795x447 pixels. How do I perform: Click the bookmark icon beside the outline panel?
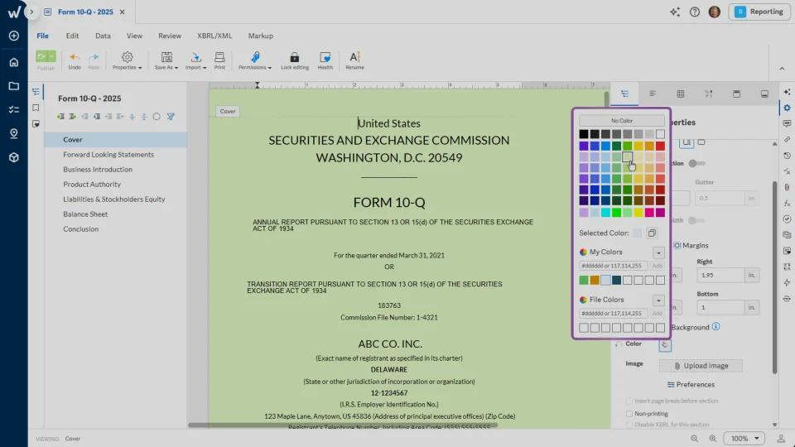click(36, 108)
